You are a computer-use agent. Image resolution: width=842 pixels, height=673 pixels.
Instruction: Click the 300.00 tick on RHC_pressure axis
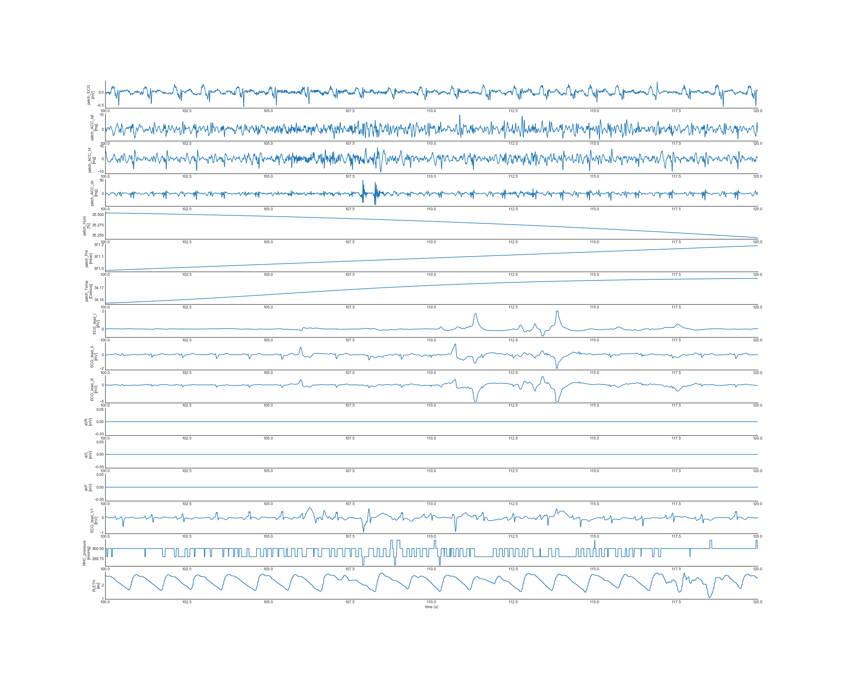click(x=98, y=549)
